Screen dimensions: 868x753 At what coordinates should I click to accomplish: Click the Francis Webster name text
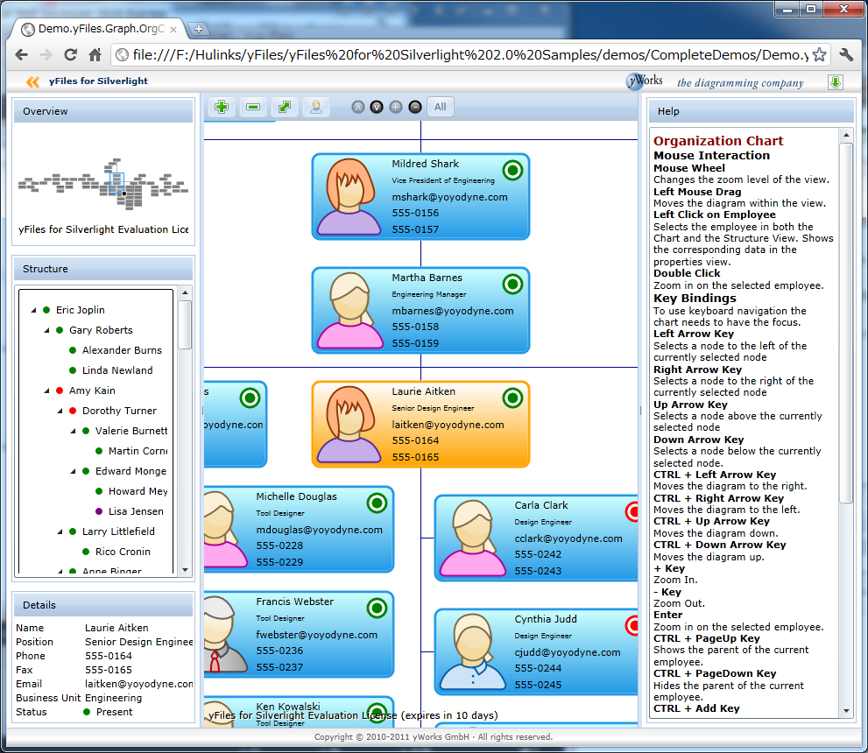[294, 602]
